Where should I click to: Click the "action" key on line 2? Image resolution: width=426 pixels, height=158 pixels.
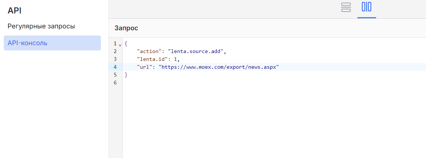(x=149, y=52)
